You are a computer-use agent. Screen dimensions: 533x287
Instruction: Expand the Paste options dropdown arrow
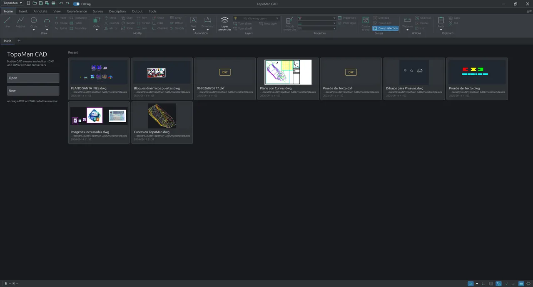click(441, 30)
